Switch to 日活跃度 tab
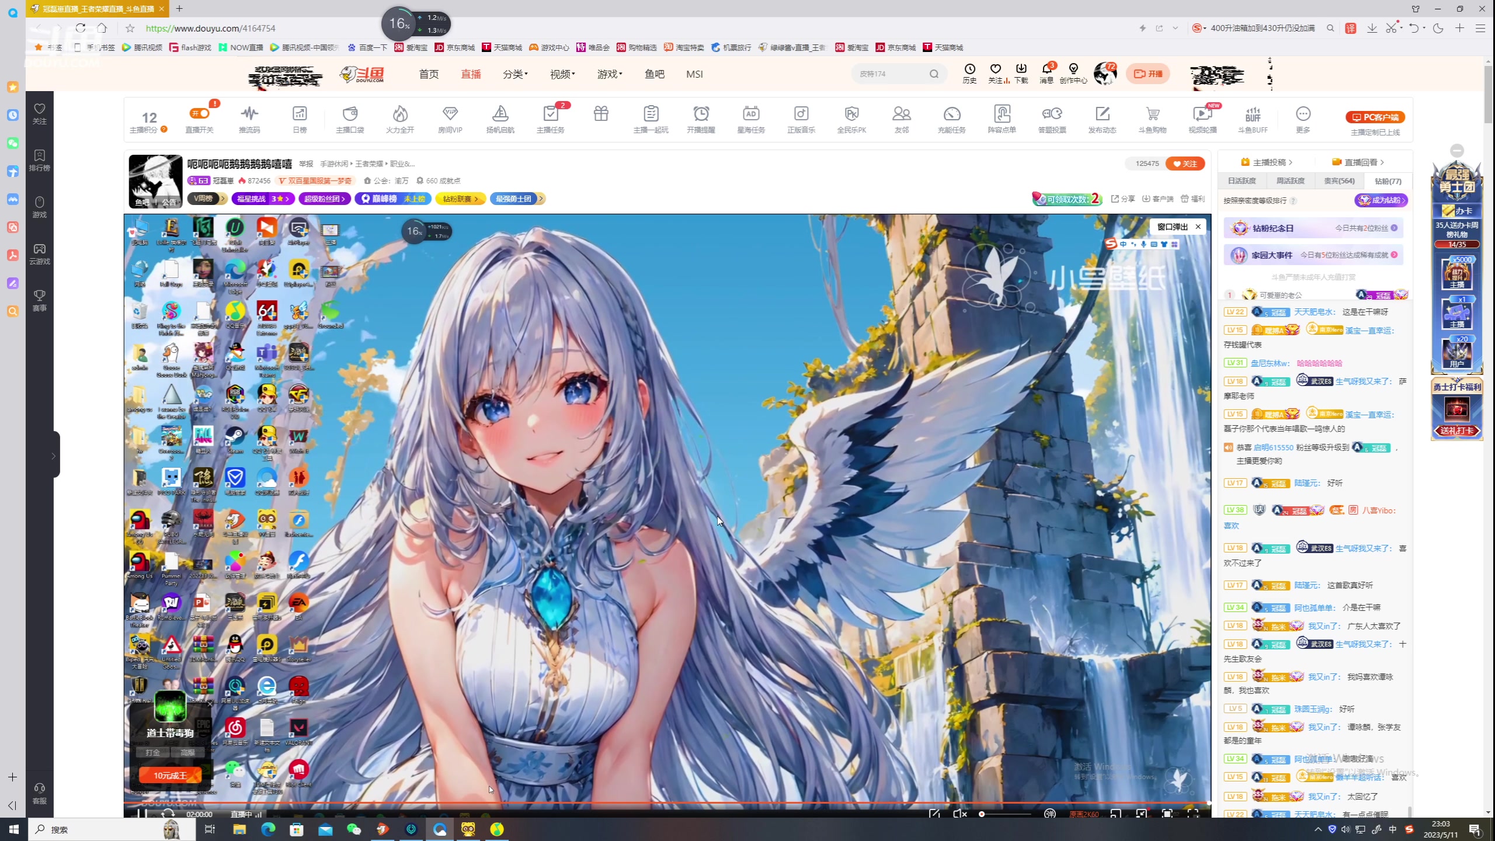This screenshot has width=1495, height=841. coord(1242,181)
